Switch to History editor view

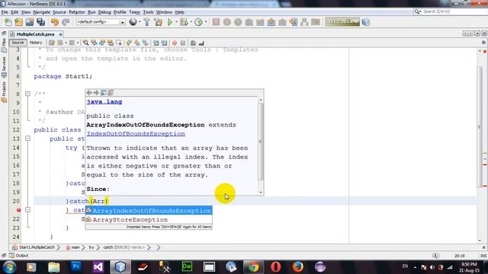pos(36,43)
